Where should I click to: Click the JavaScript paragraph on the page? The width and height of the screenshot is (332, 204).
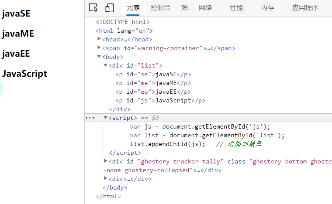[24, 74]
